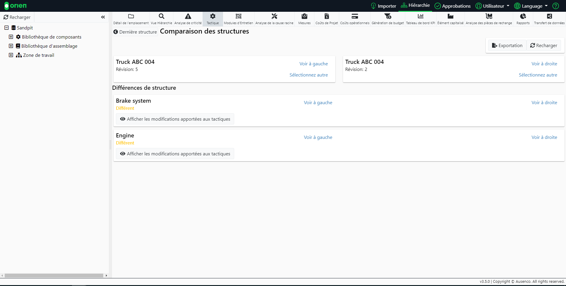
Task: Expand the Zone de travail node
Action: (11, 55)
